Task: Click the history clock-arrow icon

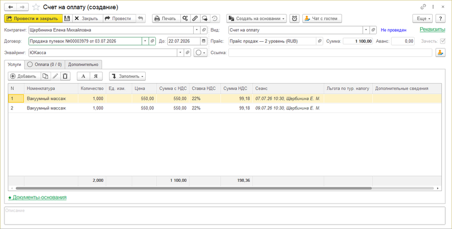Action: click(x=215, y=19)
